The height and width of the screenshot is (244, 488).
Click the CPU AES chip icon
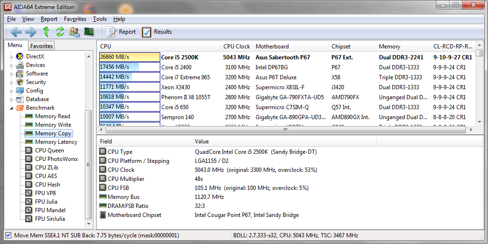(x=29, y=176)
